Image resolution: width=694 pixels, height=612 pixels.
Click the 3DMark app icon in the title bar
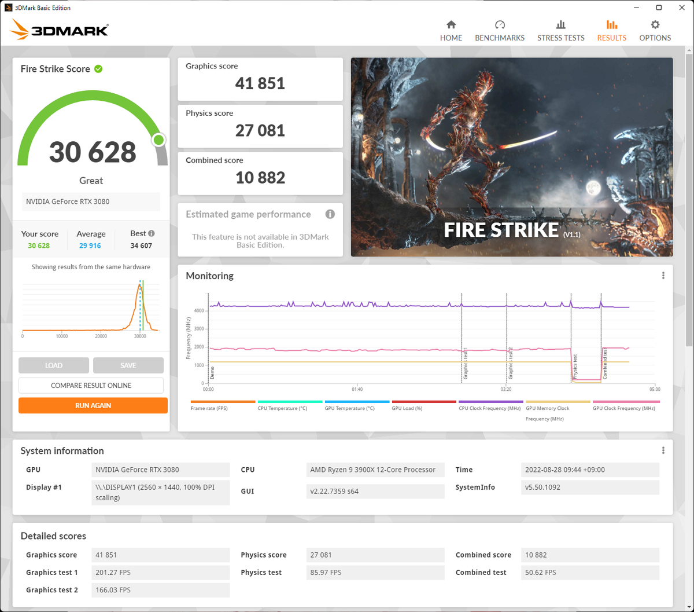click(x=9, y=8)
